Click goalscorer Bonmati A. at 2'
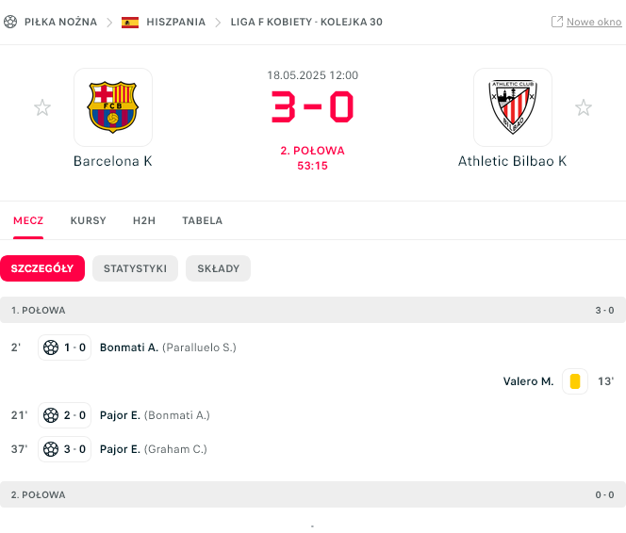 pyautogui.click(x=129, y=347)
